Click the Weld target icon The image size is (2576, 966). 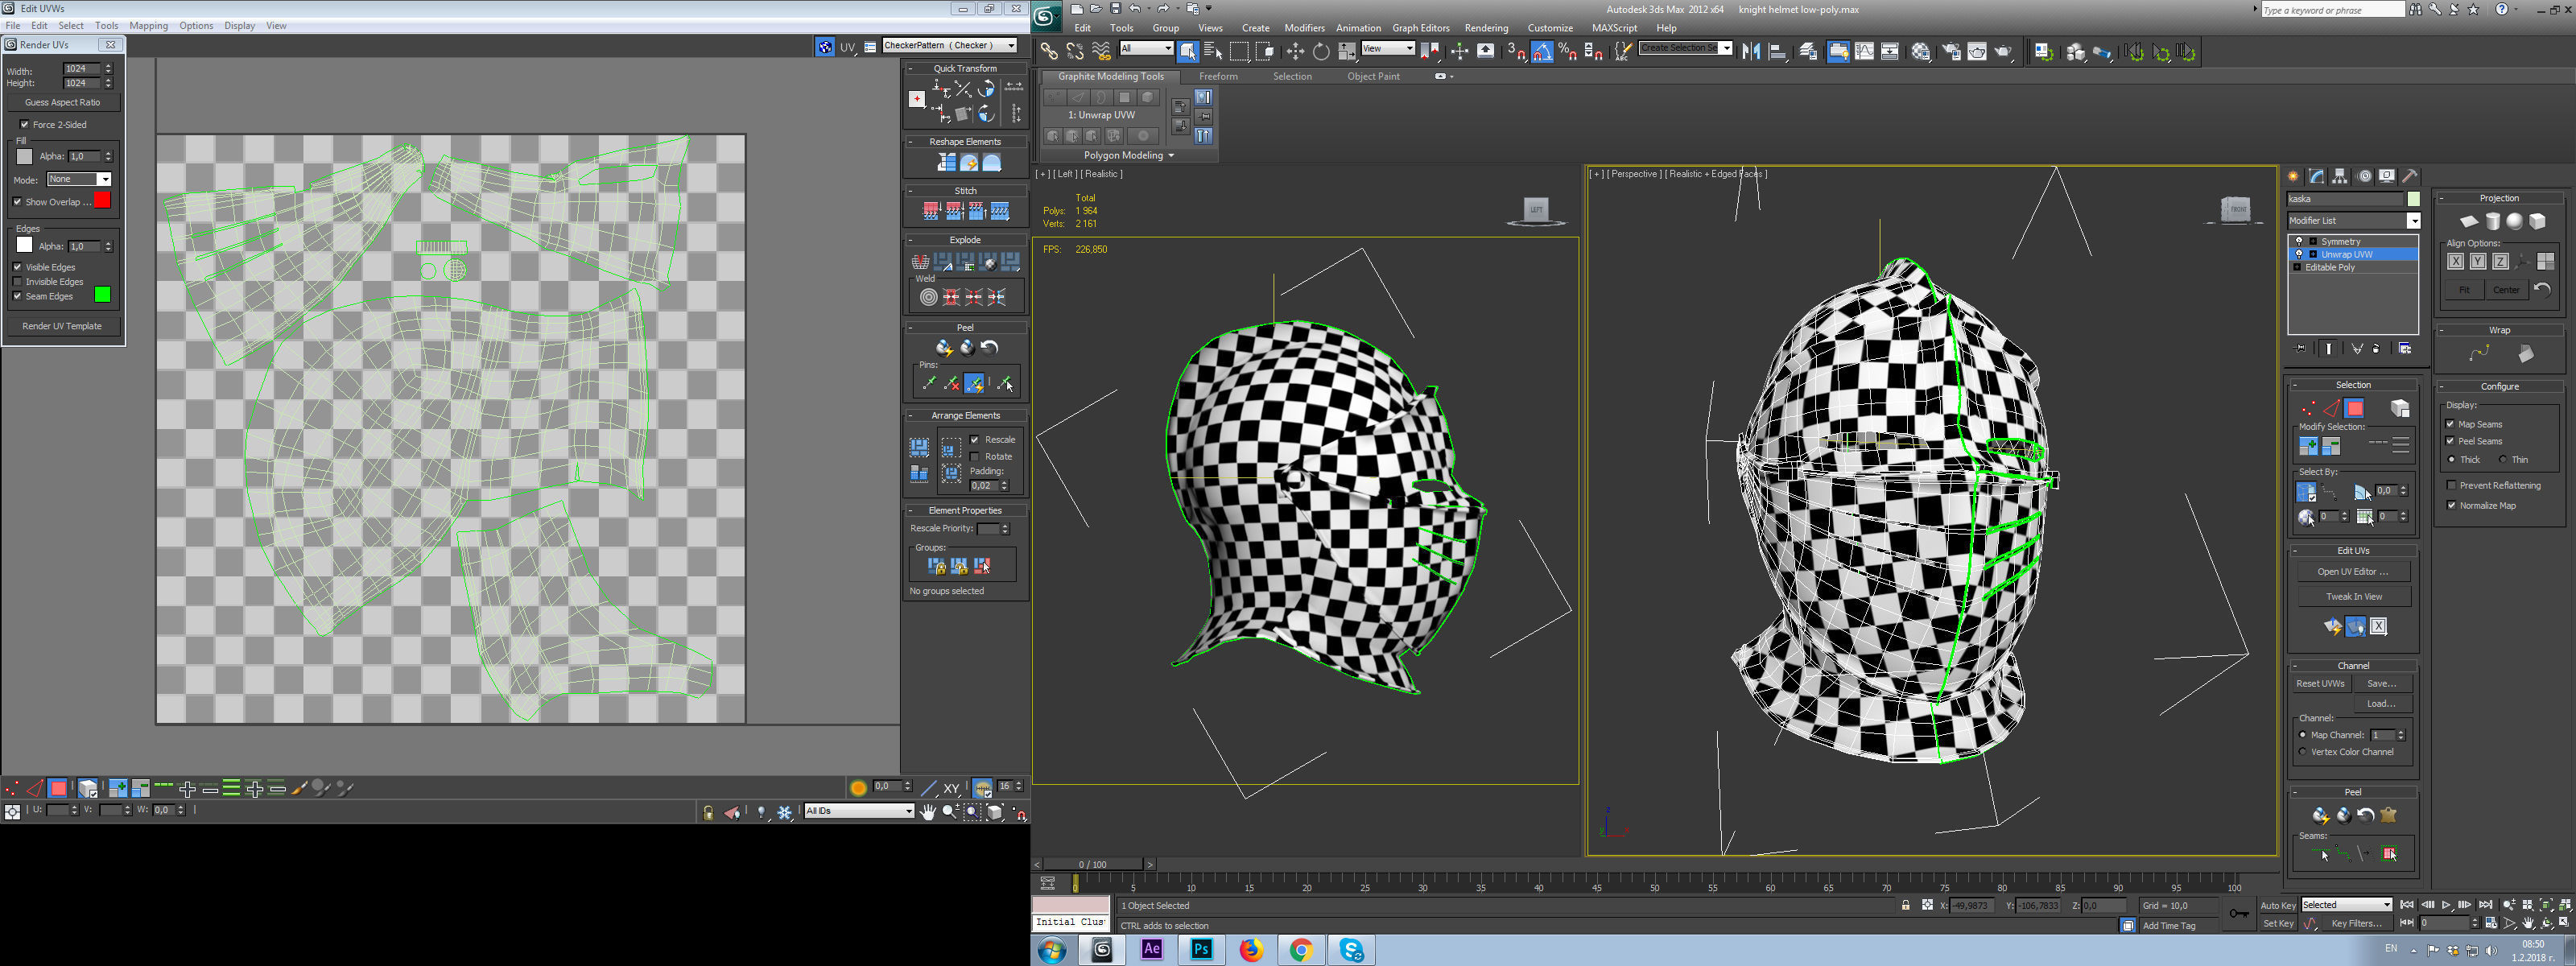point(928,297)
